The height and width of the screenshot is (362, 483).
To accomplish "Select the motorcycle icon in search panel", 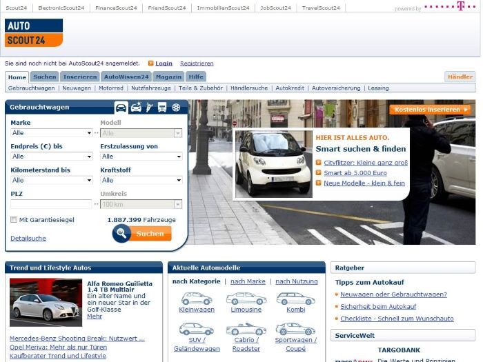I will coord(150,107).
